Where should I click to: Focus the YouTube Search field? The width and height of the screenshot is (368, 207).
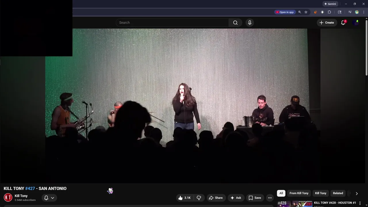pyautogui.click(x=172, y=22)
